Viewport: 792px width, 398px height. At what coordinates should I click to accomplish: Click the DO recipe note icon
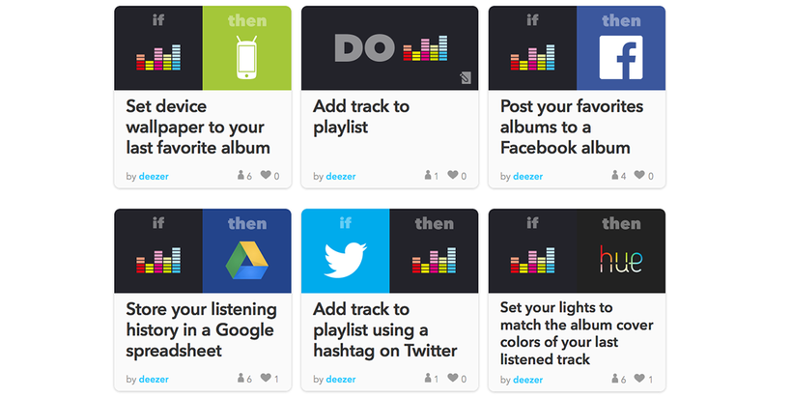tap(466, 78)
